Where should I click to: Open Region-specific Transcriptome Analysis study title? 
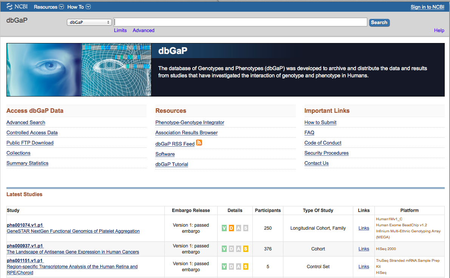tap(72, 269)
